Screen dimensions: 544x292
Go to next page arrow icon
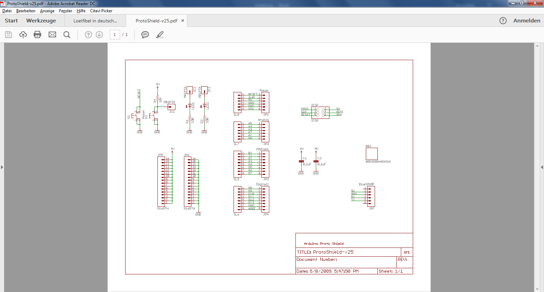(99, 35)
